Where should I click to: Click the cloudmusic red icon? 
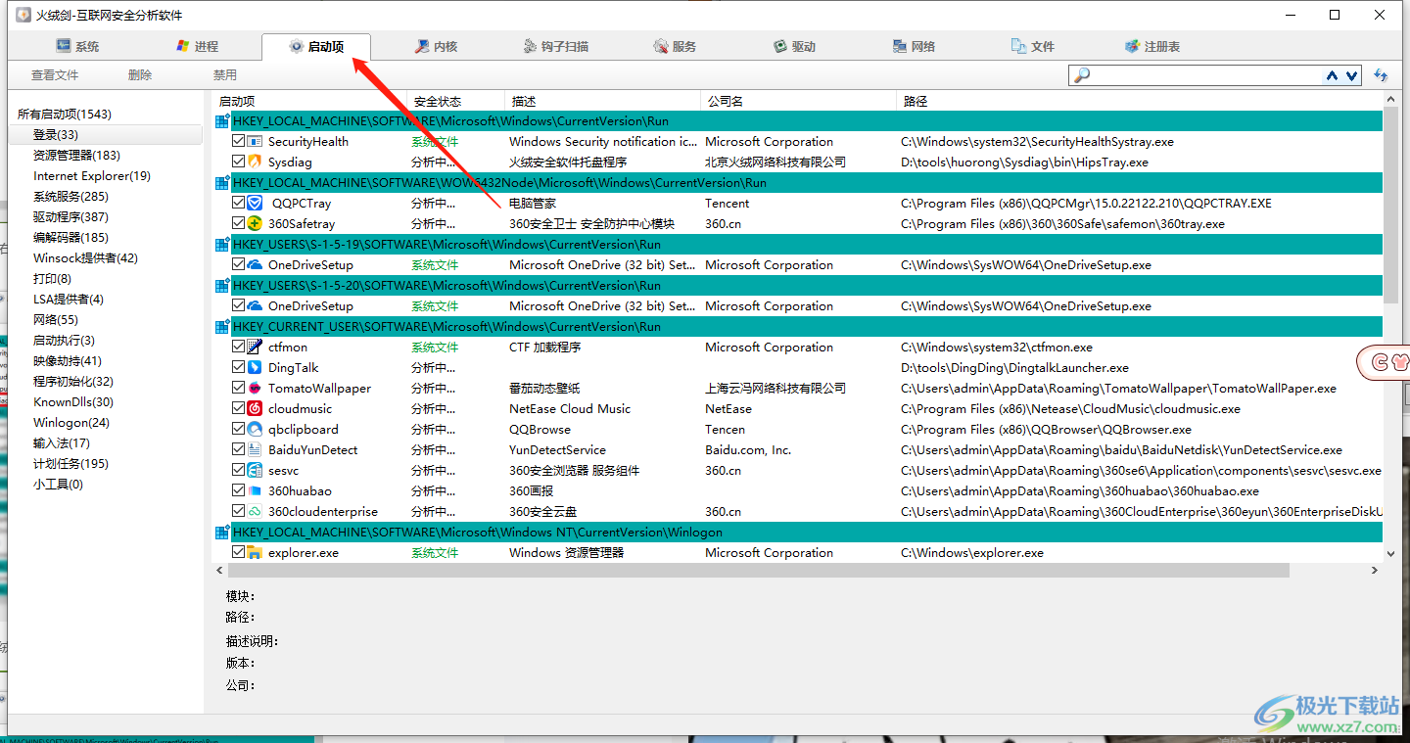pyautogui.click(x=255, y=409)
